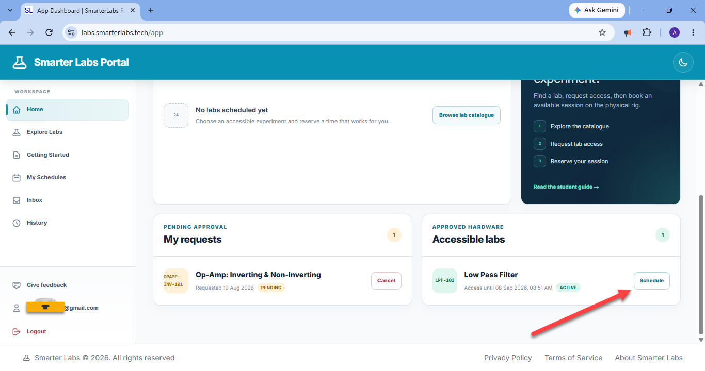705x371 pixels.
Task: Click the Accessible labs count badge
Action: pyautogui.click(x=663, y=235)
